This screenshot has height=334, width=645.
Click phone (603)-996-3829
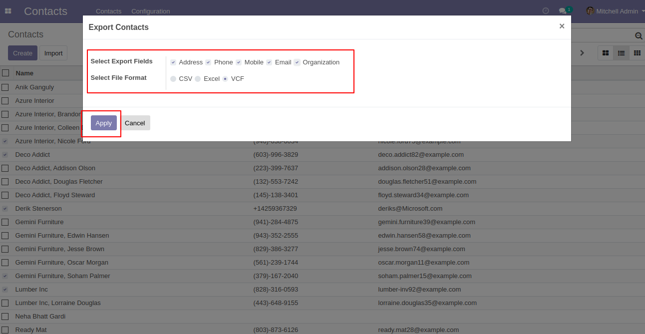(x=276, y=155)
